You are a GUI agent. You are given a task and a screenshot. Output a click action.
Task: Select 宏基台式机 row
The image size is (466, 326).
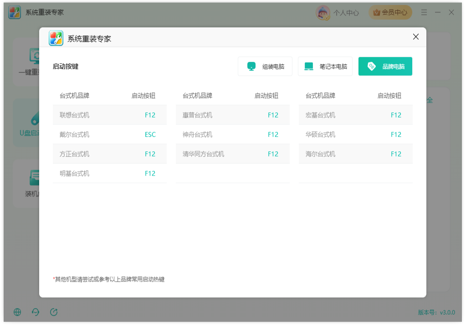(355, 115)
